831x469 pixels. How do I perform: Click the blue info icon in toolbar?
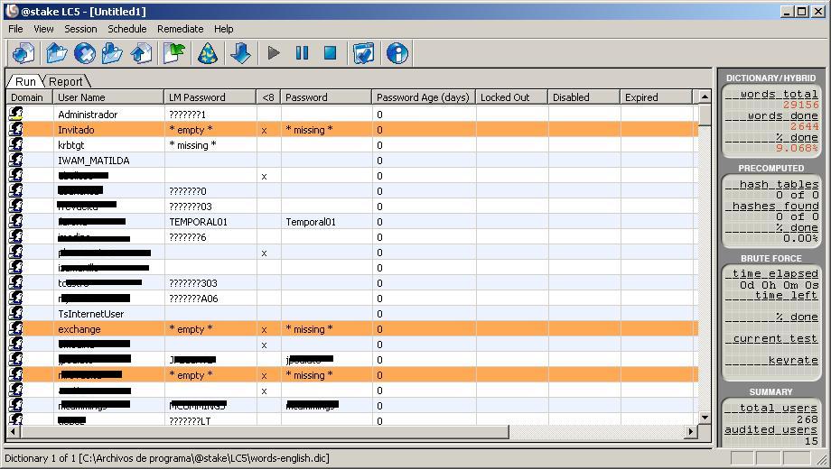pos(397,54)
